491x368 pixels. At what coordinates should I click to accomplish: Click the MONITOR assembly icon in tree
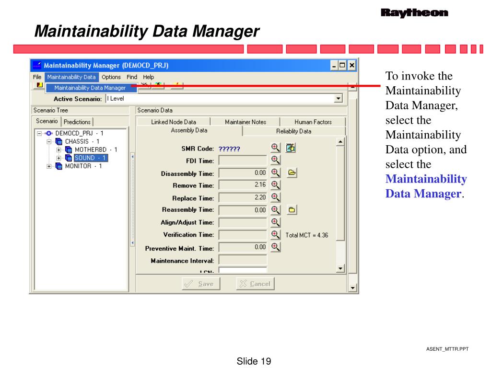[59, 166]
